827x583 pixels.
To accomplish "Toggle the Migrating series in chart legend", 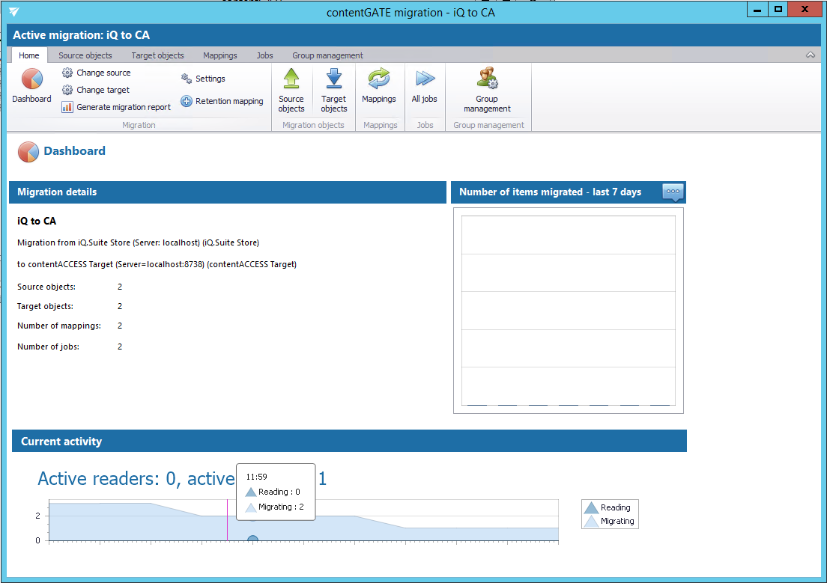I will pyautogui.click(x=610, y=521).
